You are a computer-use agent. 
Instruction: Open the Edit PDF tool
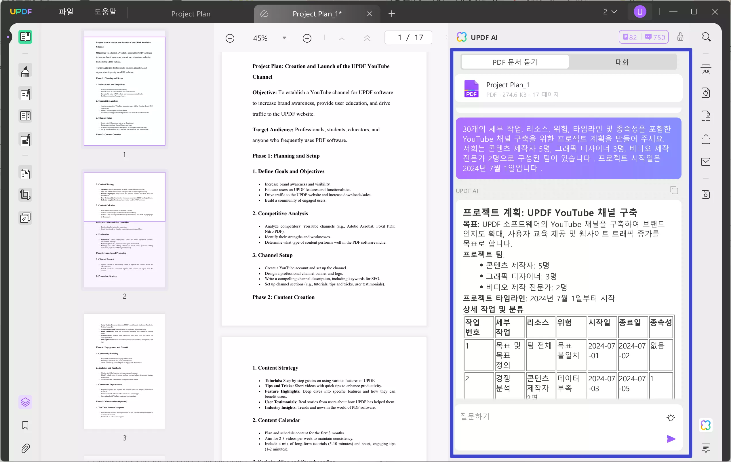[x=25, y=94]
